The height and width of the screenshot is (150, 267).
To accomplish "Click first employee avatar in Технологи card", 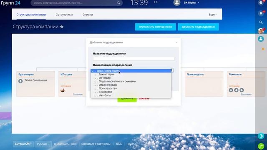I will point(231,90).
